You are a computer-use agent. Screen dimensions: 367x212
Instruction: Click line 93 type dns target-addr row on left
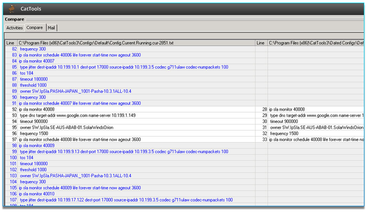pos(78,115)
